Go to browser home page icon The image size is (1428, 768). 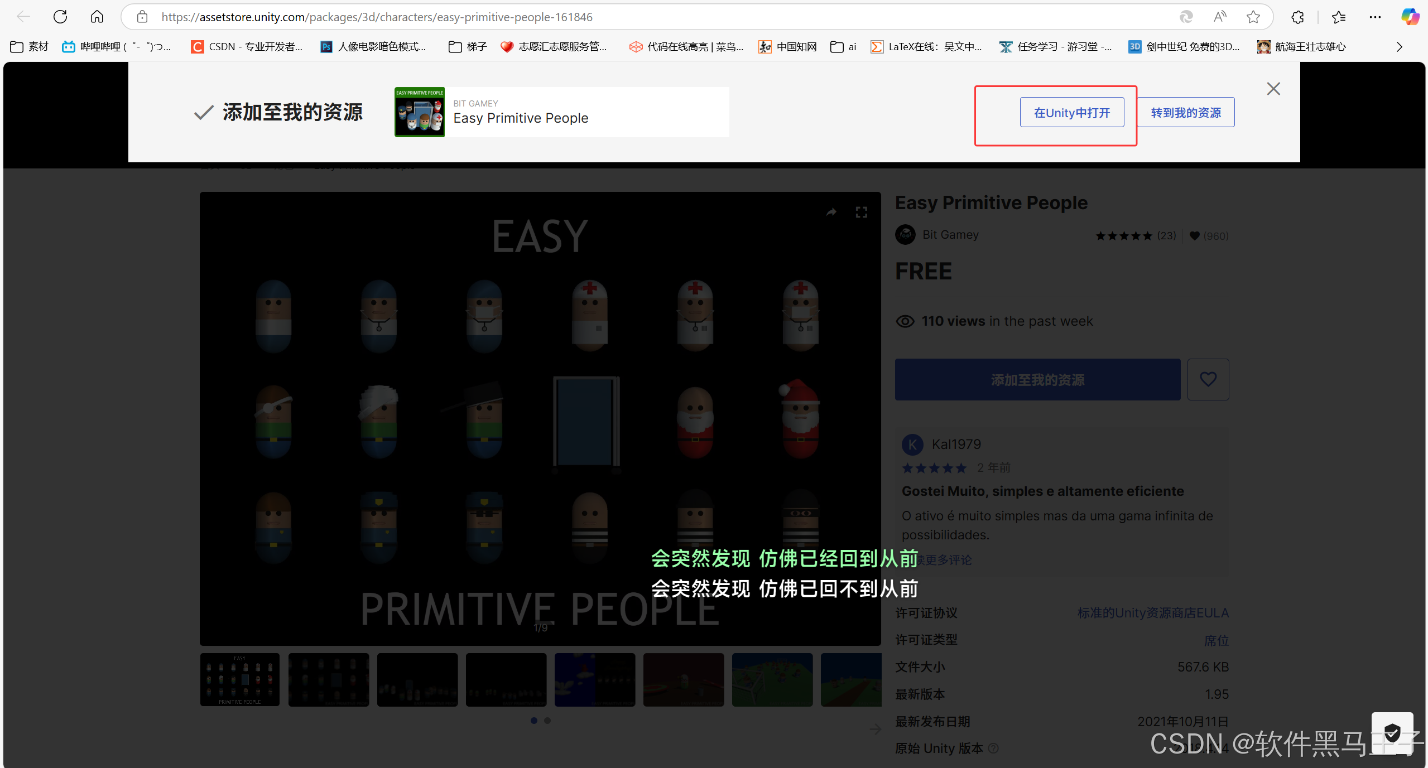(97, 17)
